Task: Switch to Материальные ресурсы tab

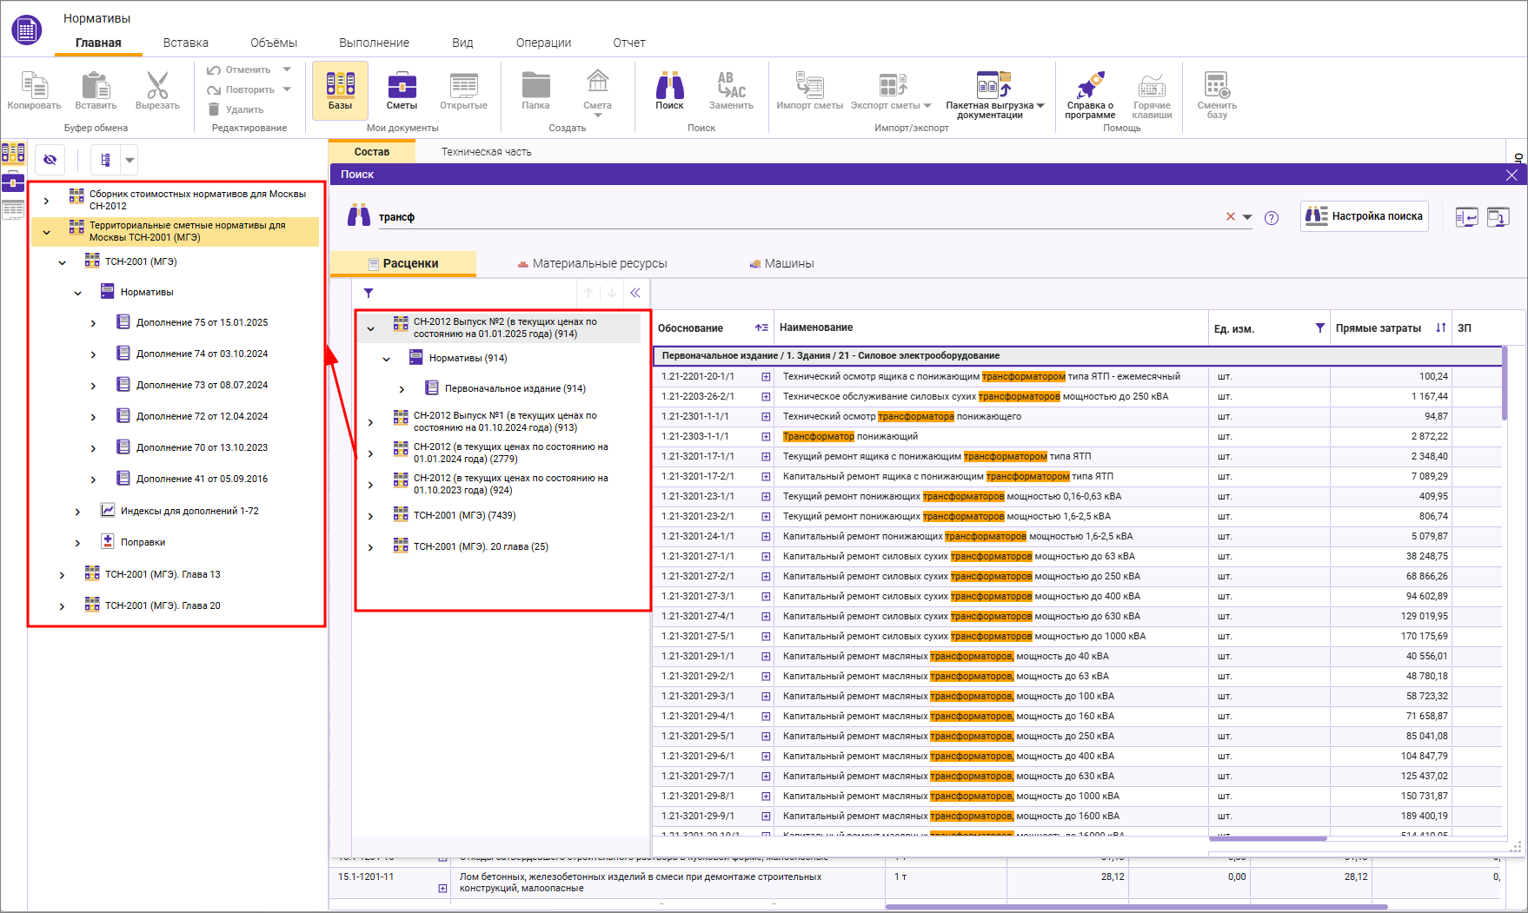Action: click(592, 264)
